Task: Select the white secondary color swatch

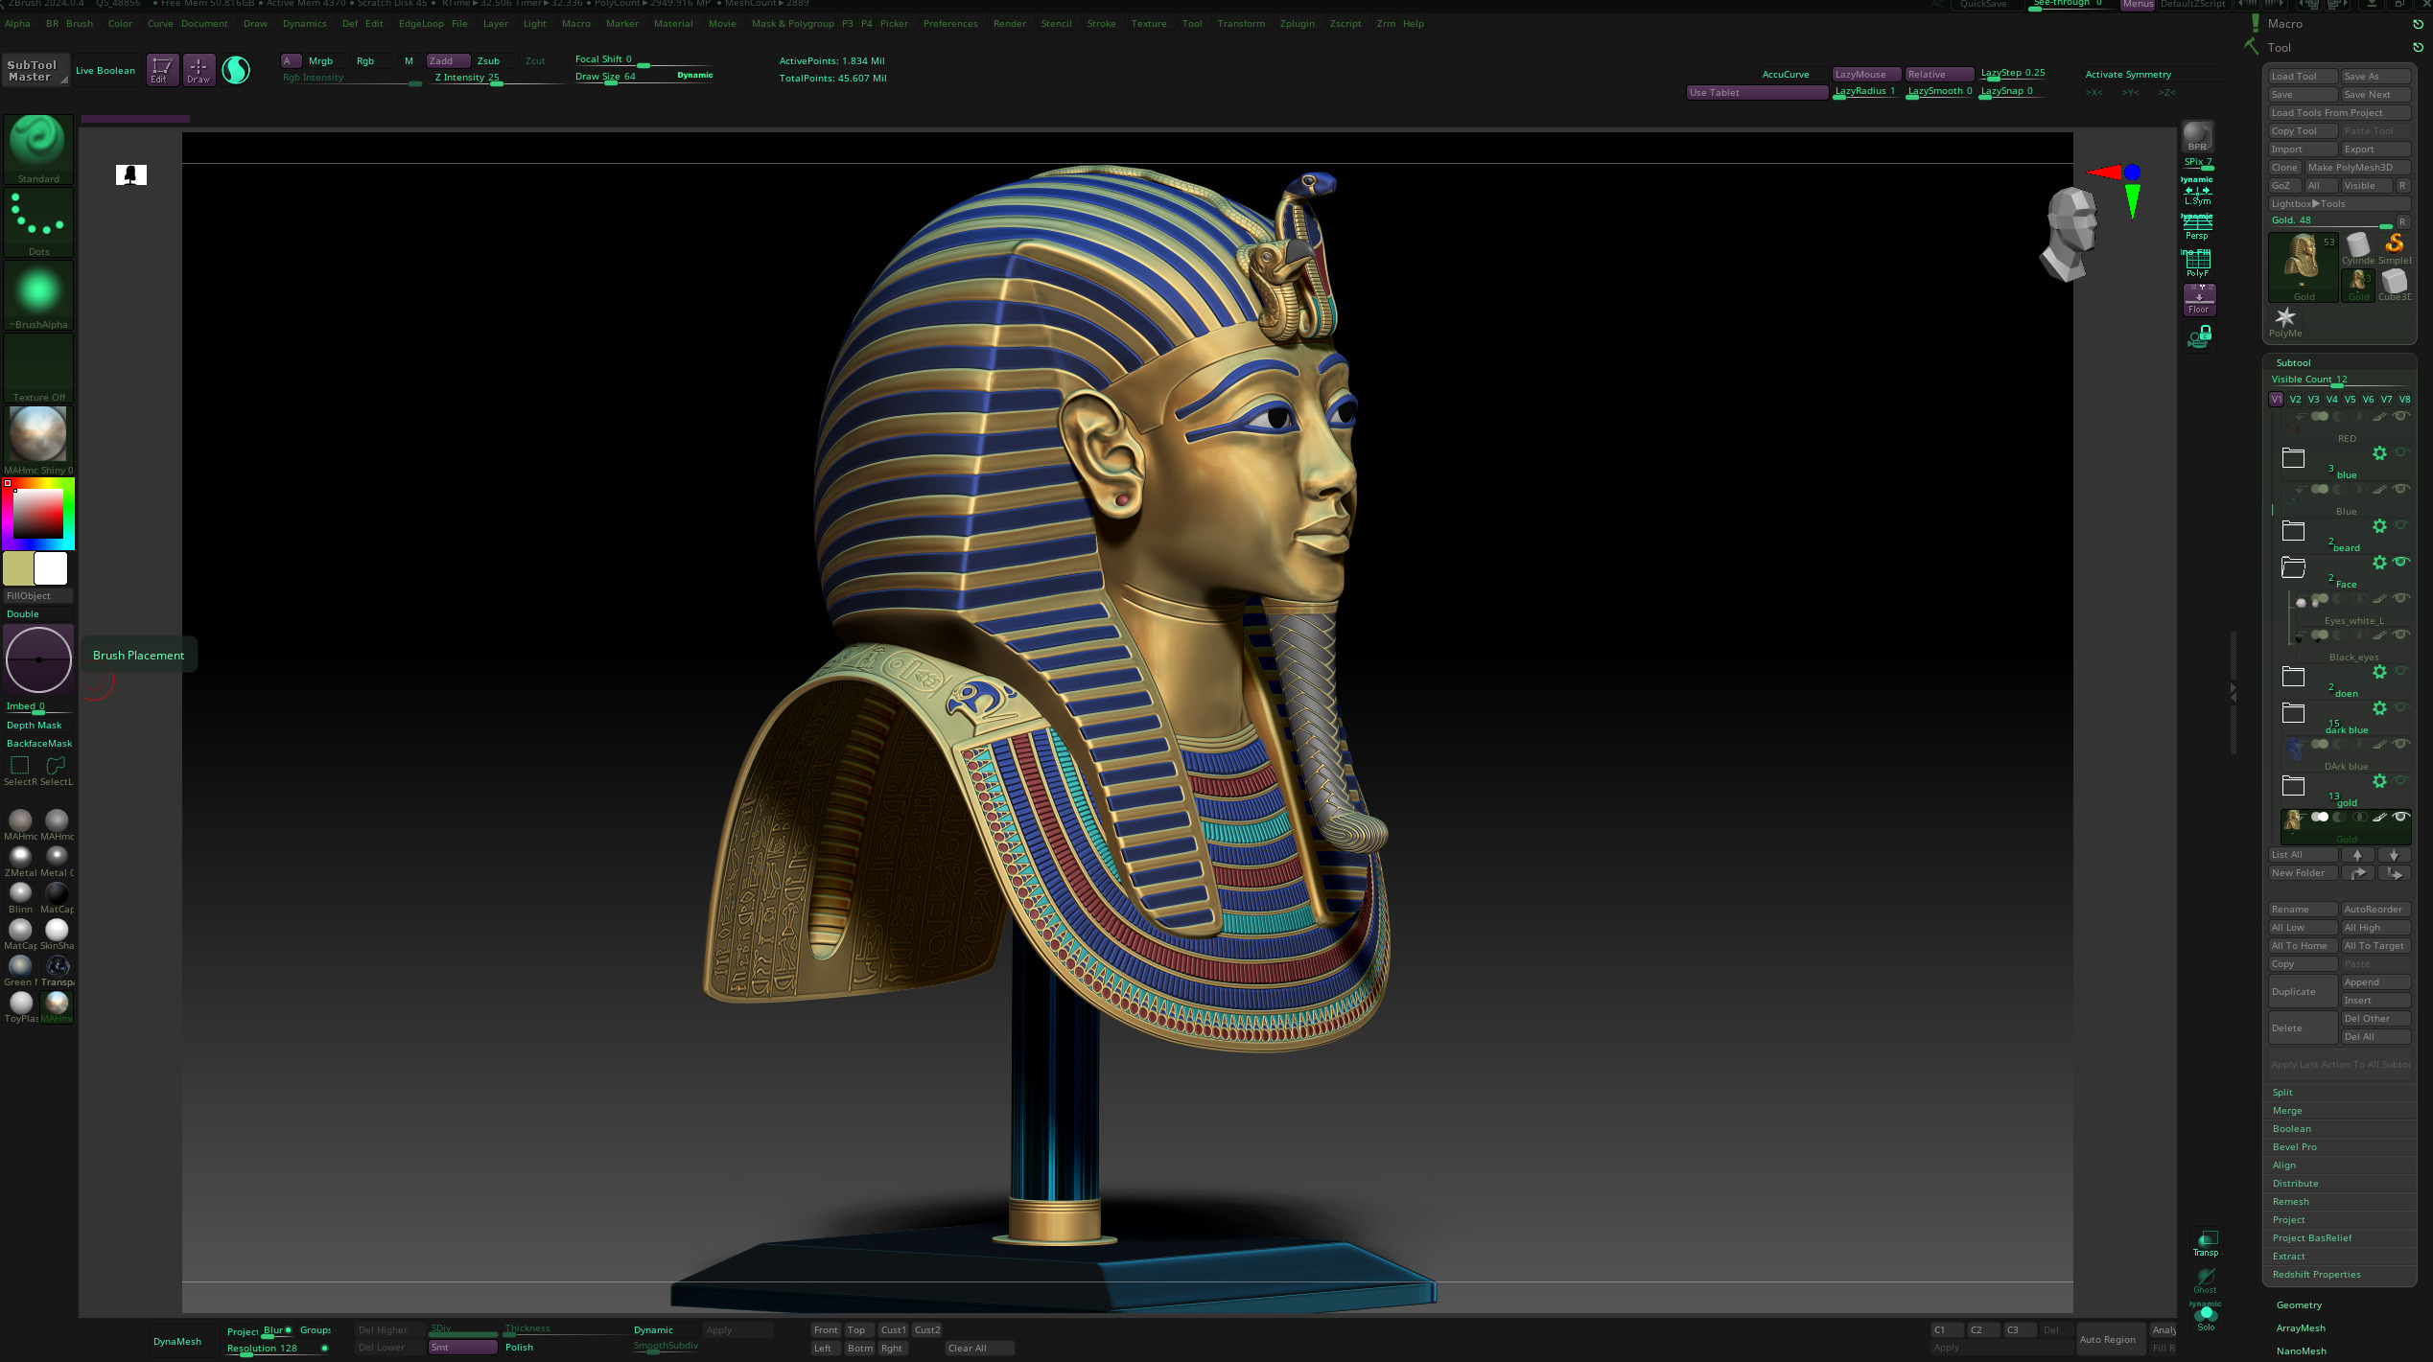Action: [52, 568]
